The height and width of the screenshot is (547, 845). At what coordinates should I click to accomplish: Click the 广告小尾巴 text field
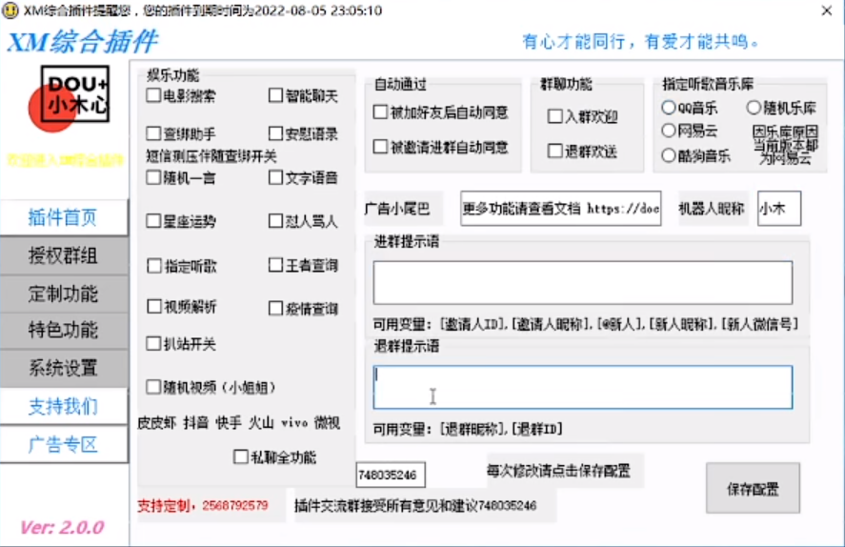pos(560,209)
